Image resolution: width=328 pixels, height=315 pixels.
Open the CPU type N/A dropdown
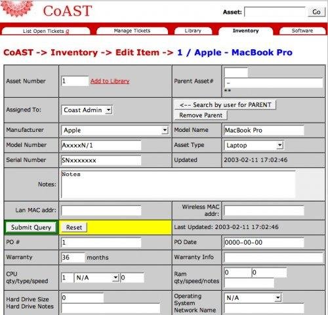click(x=96, y=278)
